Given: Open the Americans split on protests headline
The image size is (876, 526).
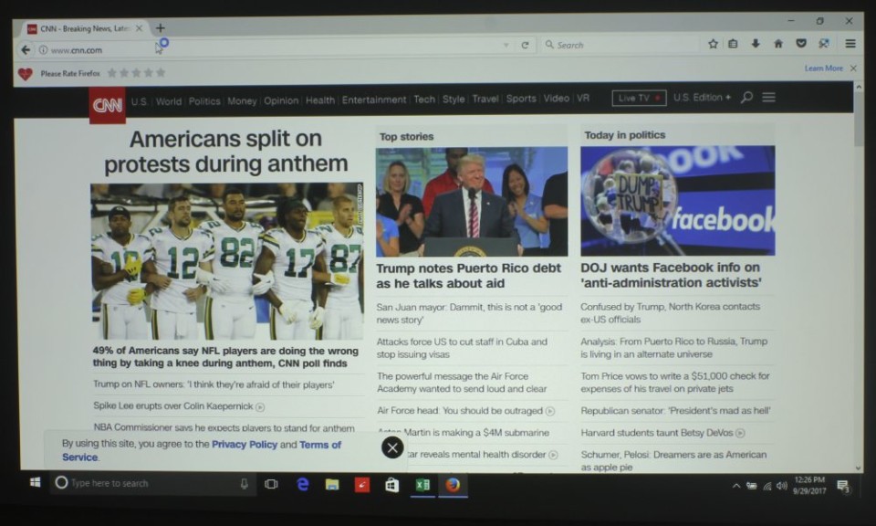Looking at the screenshot, I should tap(225, 151).
